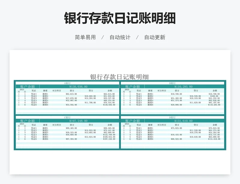Image resolution: width=240 pixels, height=184 pixels.
Task: Click debit cell ¥32,907.00 in A银行
Action: 71,100
